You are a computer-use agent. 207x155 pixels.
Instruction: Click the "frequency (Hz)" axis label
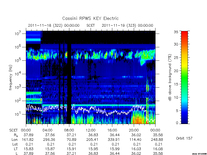tap(11, 78)
